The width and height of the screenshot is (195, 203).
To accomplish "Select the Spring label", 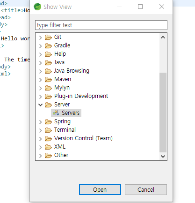I will coord(62,121).
